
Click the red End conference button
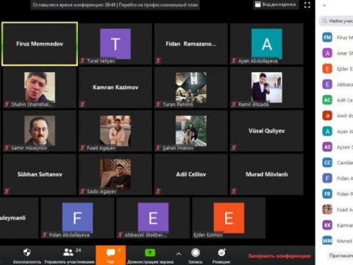tap(279, 256)
